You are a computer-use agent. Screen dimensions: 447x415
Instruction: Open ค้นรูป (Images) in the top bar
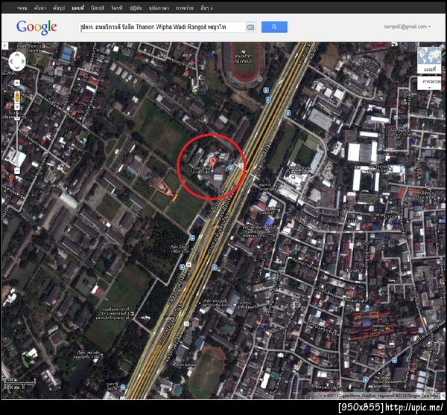point(59,8)
